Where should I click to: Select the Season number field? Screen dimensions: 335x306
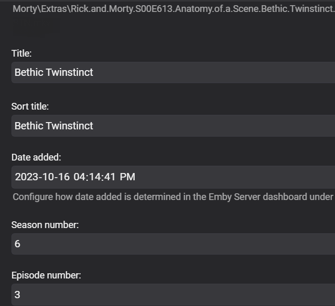coord(172,244)
